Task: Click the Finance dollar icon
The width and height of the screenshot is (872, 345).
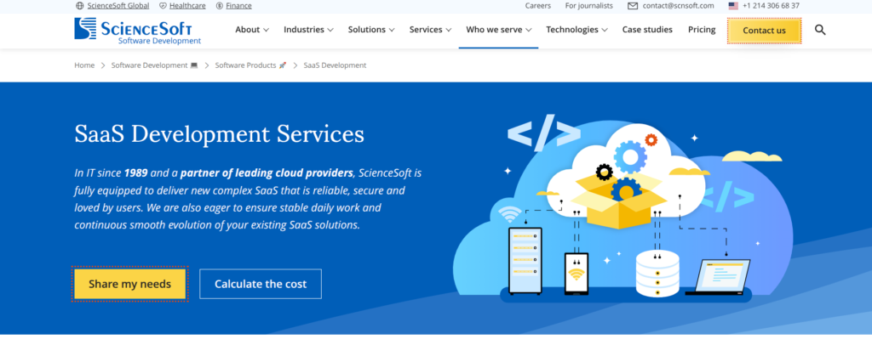Action: click(219, 6)
